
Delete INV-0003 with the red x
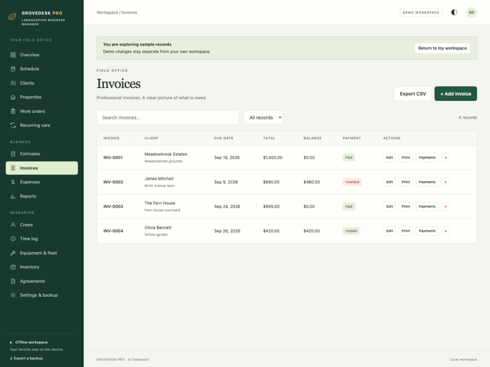click(x=445, y=206)
